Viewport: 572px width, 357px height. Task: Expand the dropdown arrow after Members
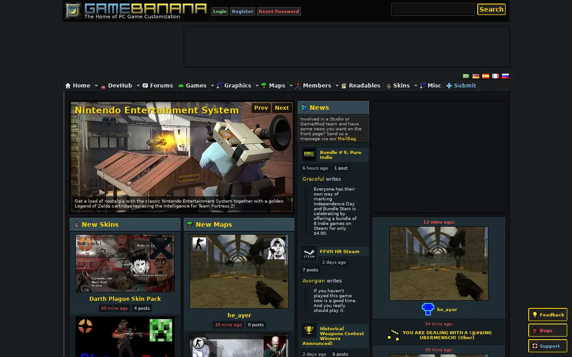[337, 86]
